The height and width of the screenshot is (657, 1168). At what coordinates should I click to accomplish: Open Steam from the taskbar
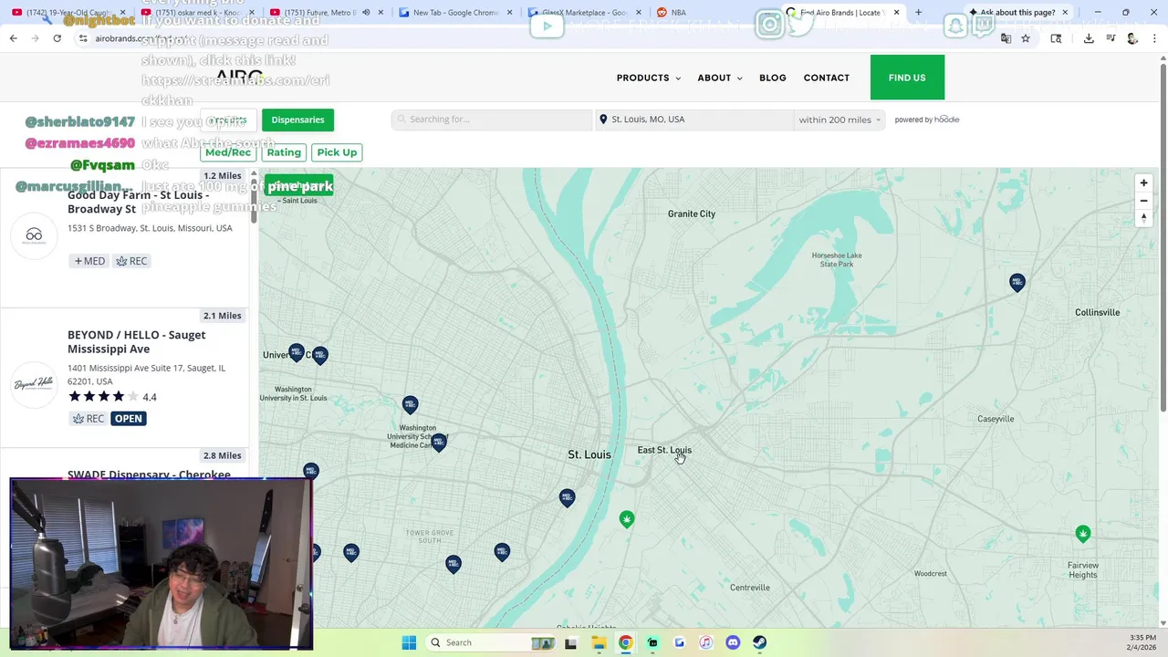tap(759, 642)
